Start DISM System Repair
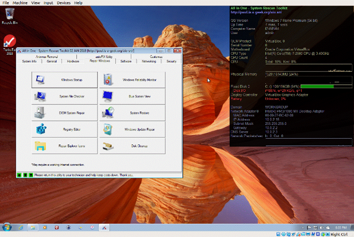 (x=64, y=113)
